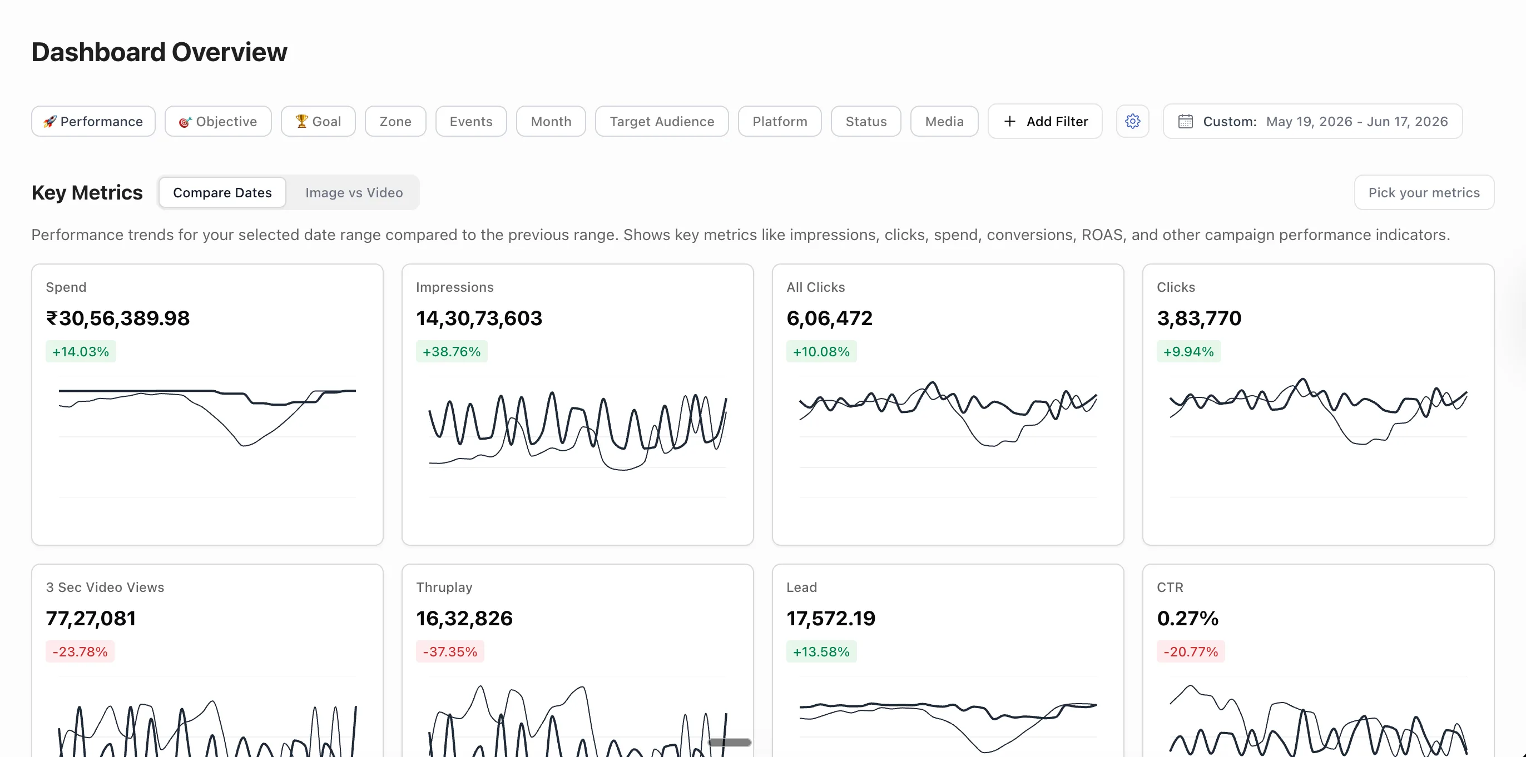Open the Target Audience filter
This screenshot has height=757, width=1526.
(x=662, y=121)
